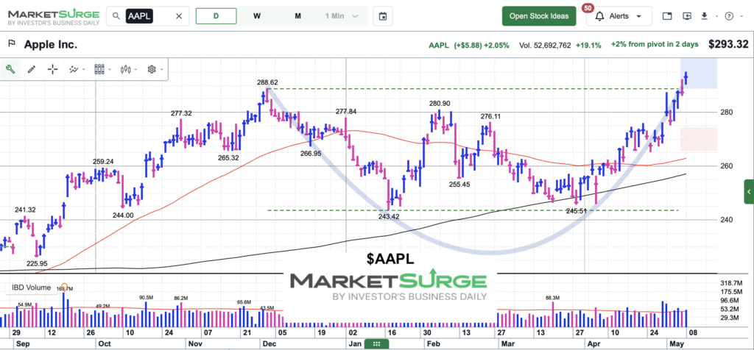This screenshot has width=754, height=350.
Task: Expand the arrow beside the help icon
Action: point(741,16)
